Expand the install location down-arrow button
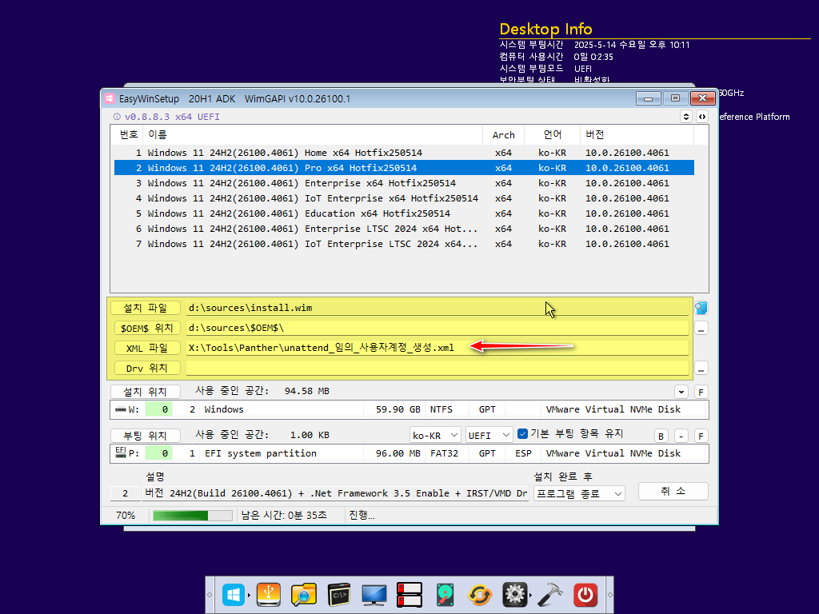This screenshot has width=819, height=614. (x=681, y=392)
